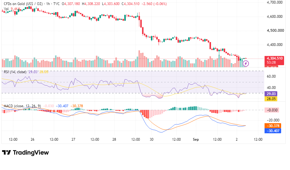This screenshot has height=170, width=290.
Task: Click the 4,600.000 price axis label
Action: [275, 17]
